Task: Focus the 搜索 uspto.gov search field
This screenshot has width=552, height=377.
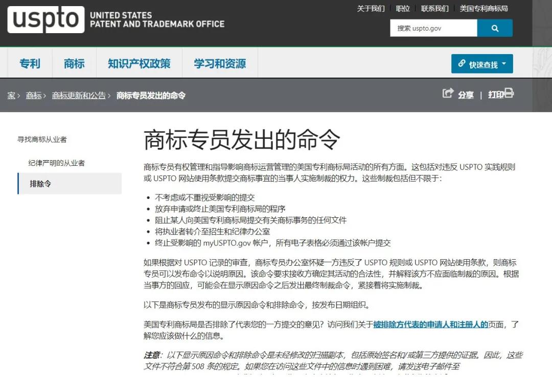Action: [434, 28]
